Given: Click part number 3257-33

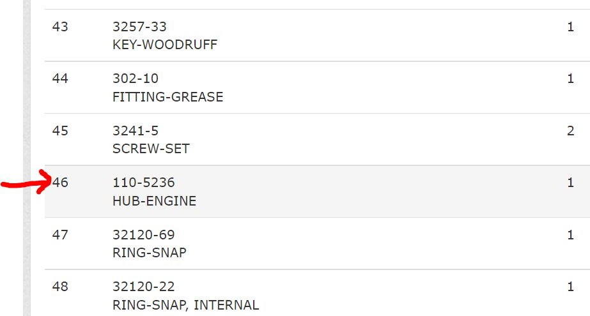Looking at the screenshot, I should 139,27.
